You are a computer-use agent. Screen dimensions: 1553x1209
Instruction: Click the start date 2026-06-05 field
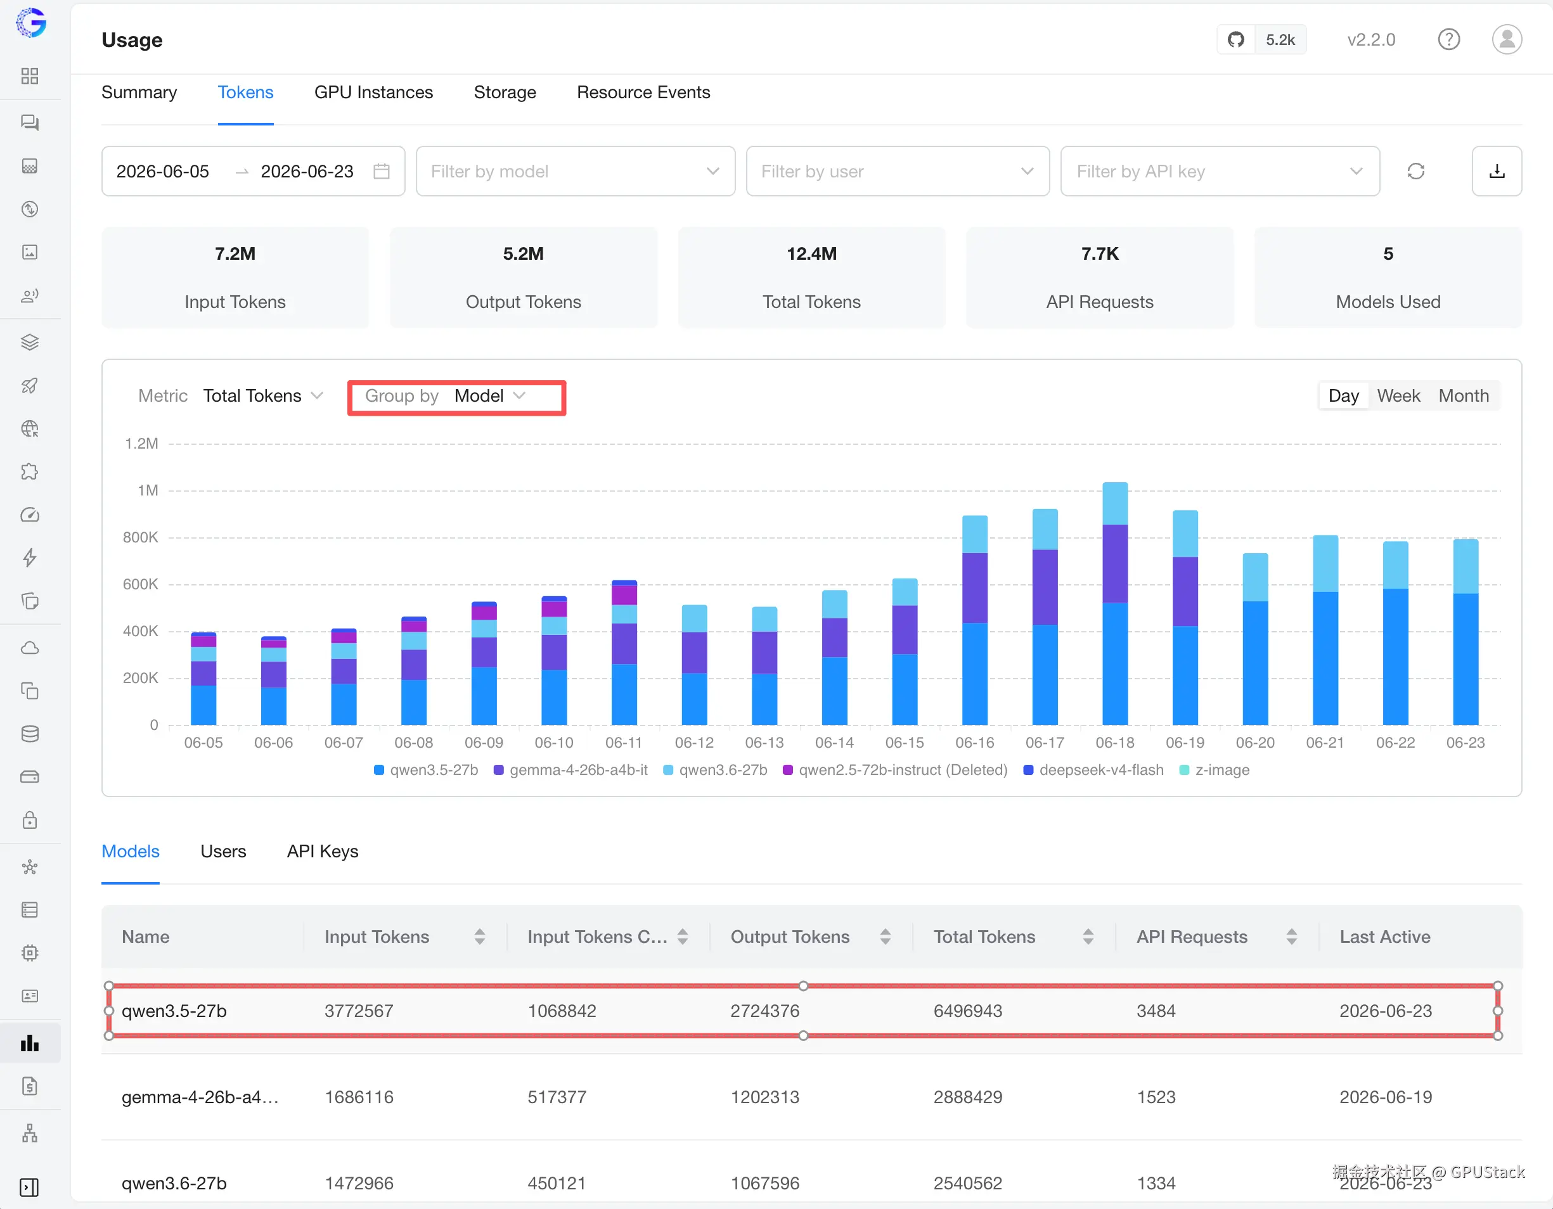click(x=163, y=171)
